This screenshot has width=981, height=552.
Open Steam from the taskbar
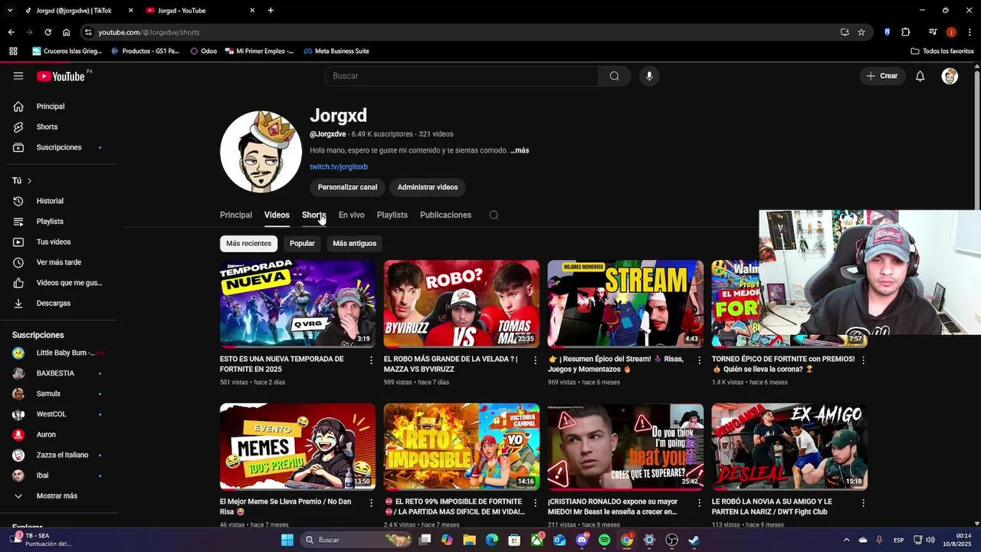tap(694, 540)
